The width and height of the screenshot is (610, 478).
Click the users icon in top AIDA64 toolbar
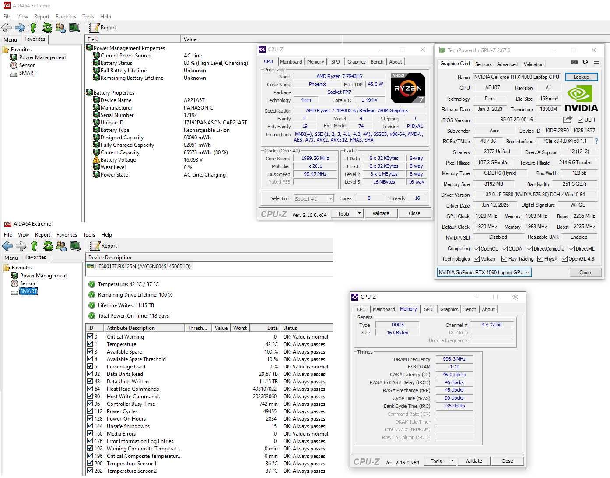[x=60, y=28]
